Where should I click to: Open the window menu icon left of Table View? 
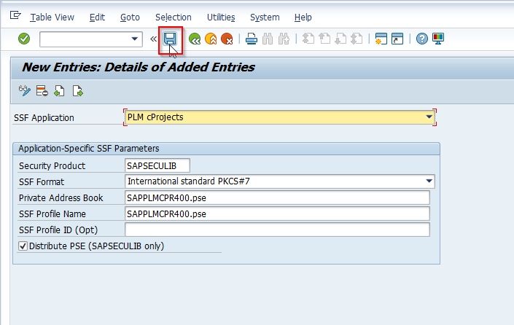15,15
